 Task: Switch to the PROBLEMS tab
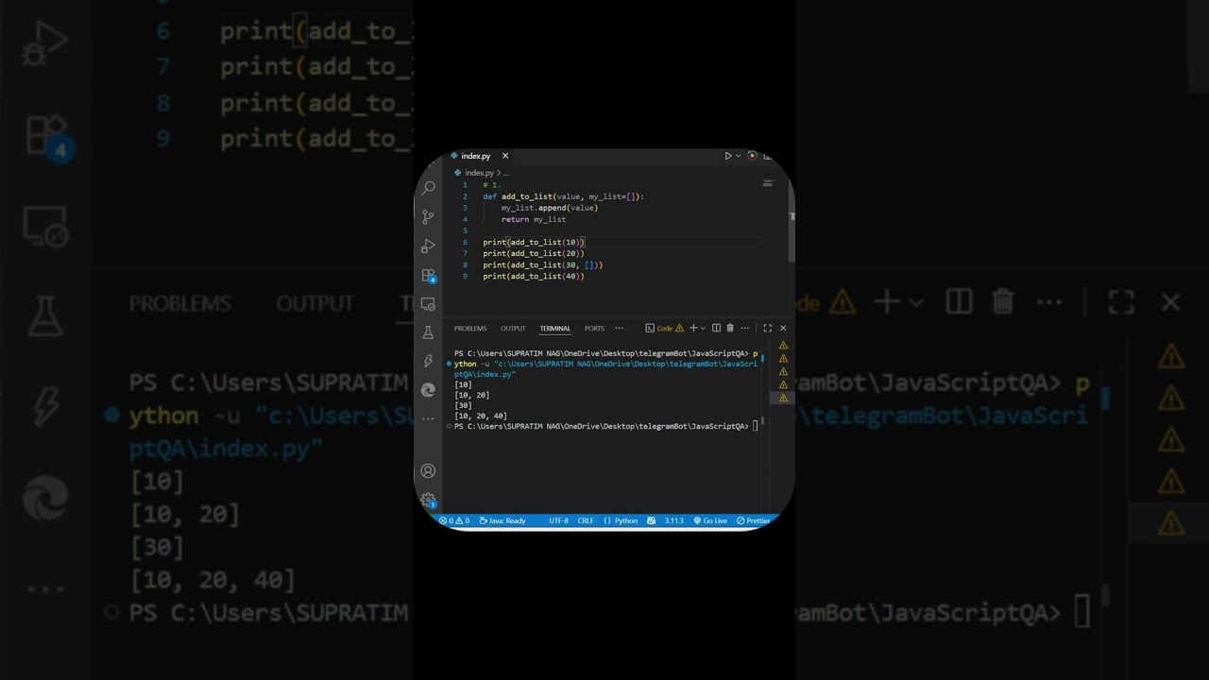pos(470,329)
